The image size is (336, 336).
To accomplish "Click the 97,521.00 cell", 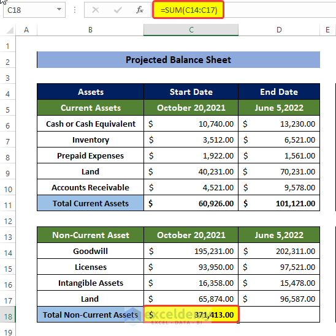I will 279,267.
